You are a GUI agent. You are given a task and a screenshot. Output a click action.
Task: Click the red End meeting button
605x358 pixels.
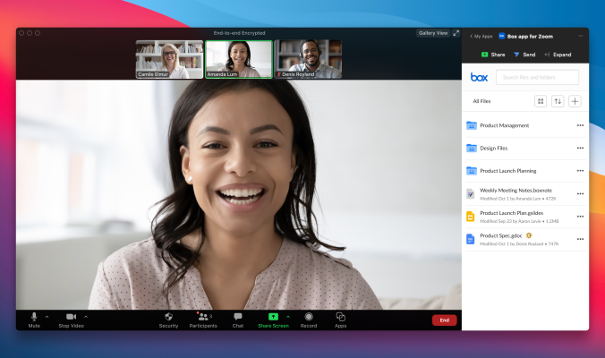pyautogui.click(x=444, y=320)
